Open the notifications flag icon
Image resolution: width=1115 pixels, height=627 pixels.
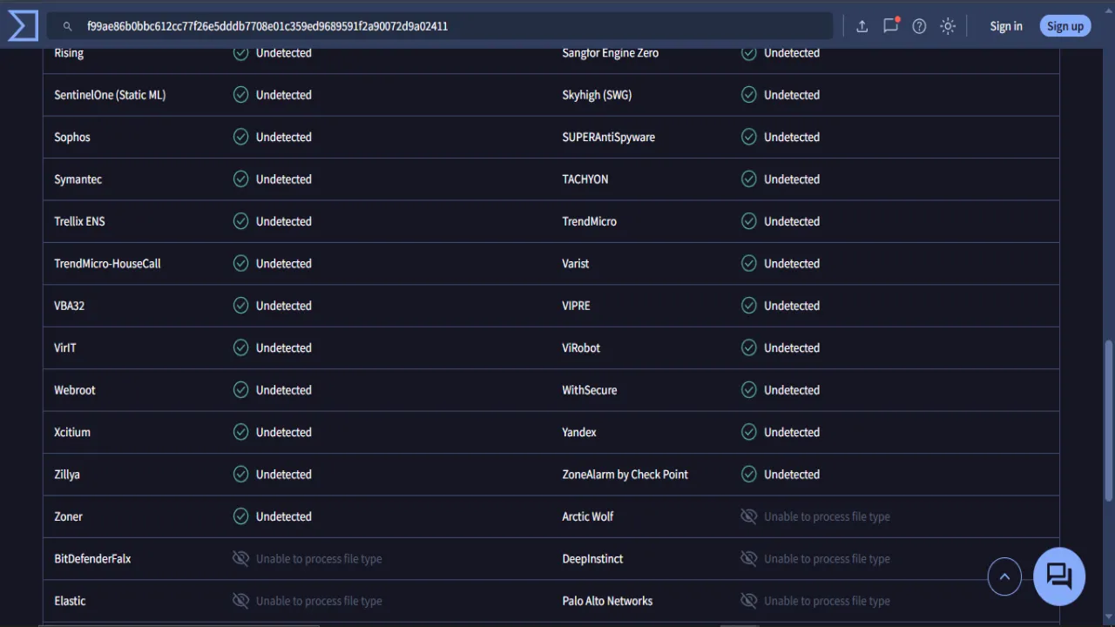coord(890,25)
